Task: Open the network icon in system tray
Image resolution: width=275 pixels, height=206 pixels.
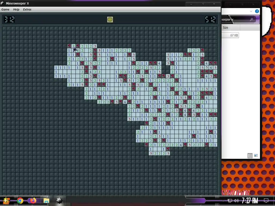Action: [x=230, y=201]
